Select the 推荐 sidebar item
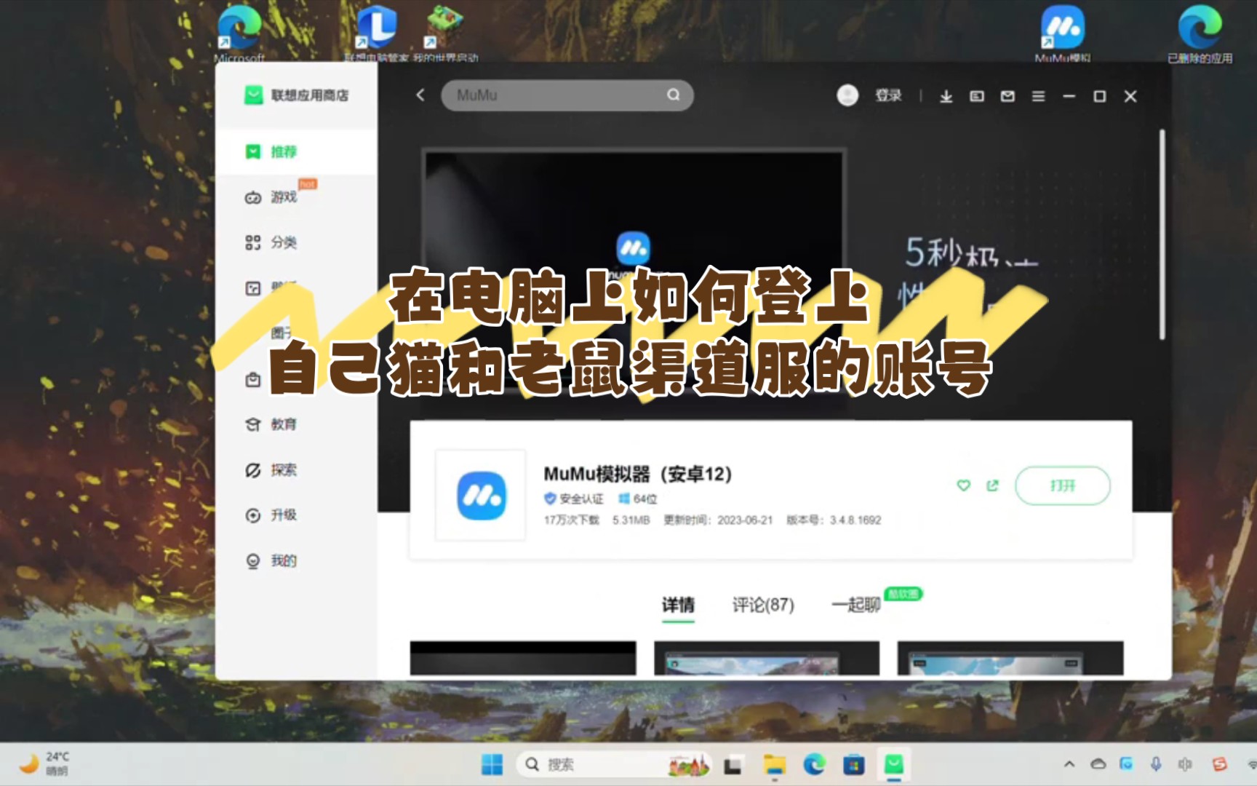This screenshot has height=786, width=1257. click(x=284, y=151)
